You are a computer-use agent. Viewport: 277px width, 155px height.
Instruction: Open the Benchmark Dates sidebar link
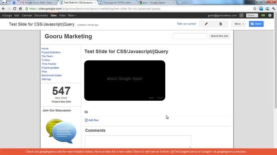(52, 75)
